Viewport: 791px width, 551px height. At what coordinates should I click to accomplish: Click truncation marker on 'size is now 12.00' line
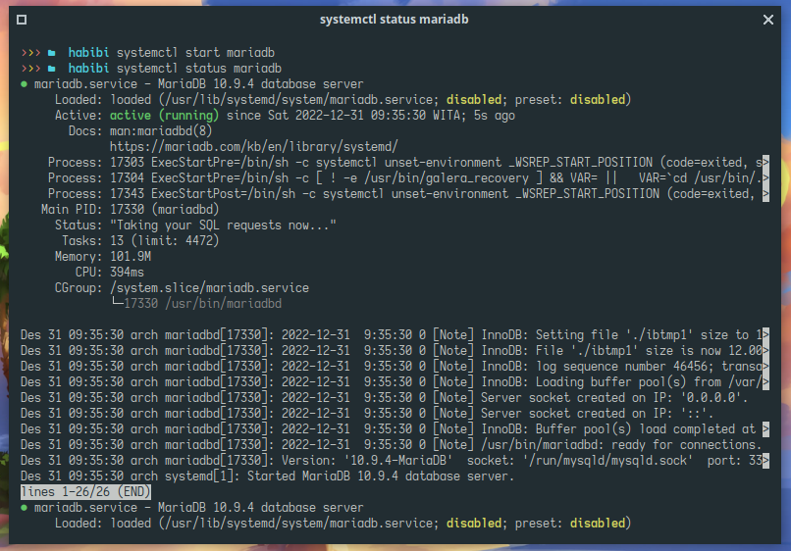pos(765,351)
